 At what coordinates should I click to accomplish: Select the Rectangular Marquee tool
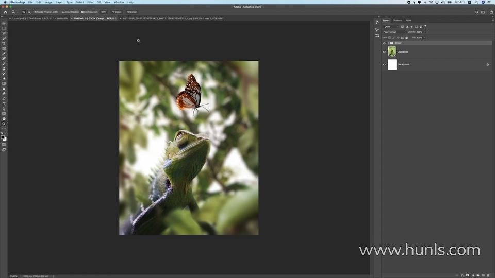tap(4, 28)
